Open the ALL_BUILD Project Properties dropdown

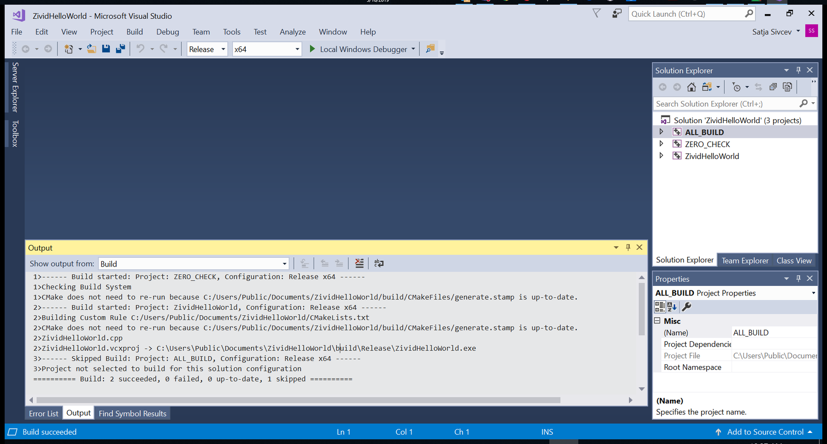pyautogui.click(x=813, y=293)
